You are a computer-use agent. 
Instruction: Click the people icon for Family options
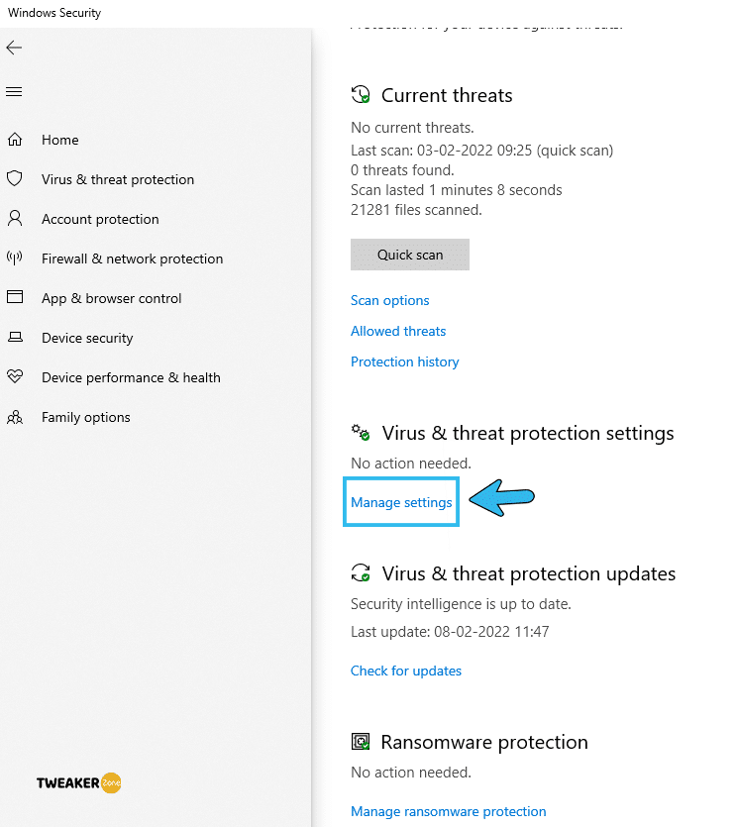coord(15,417)
